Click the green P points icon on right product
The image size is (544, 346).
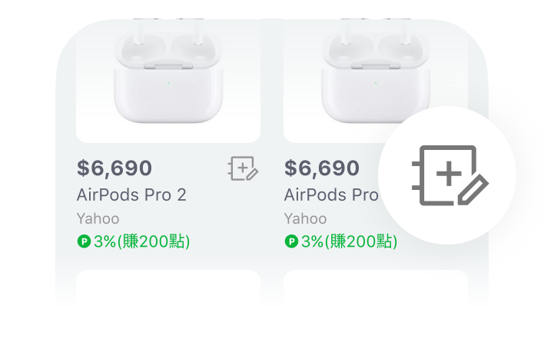pos(291,242)
